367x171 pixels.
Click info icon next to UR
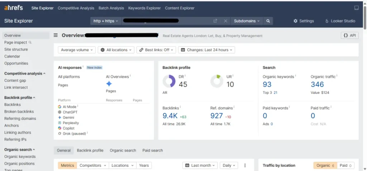pos(233,76)
